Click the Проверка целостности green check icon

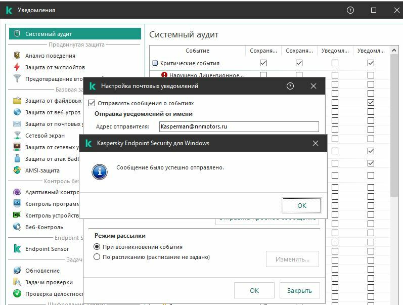[17, 293]
